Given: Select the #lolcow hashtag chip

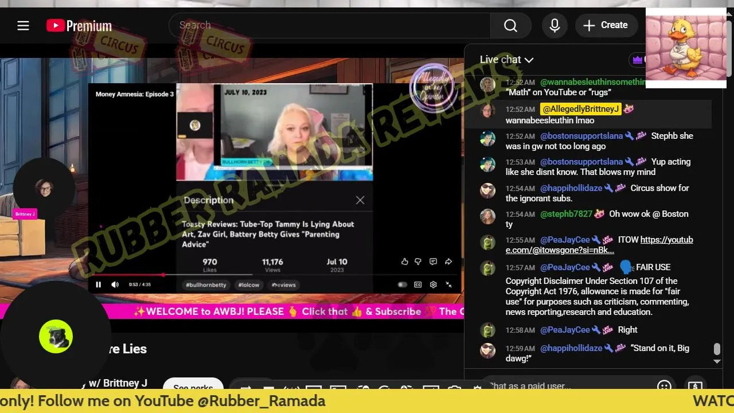Looking at the screenshot, I should coord(249,285).
